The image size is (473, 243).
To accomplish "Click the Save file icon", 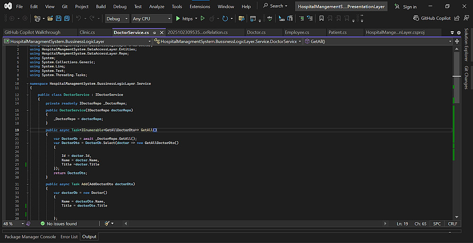I will coord(59,18).
